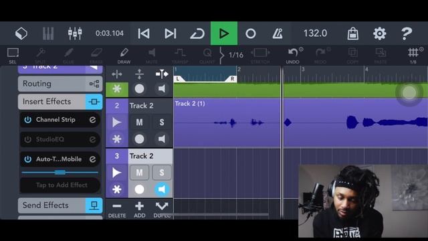Open Auto-T...Mobile editor e icon
Image resolution: width=428 pixels, height=241 pixels.
click(92, 159)
